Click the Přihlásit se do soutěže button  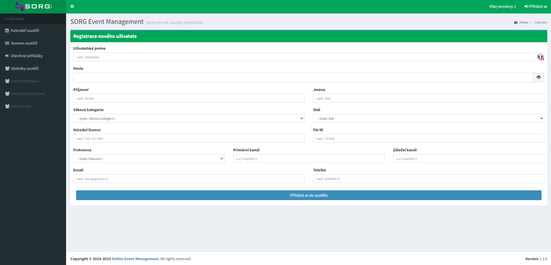(x=309, y=195)
